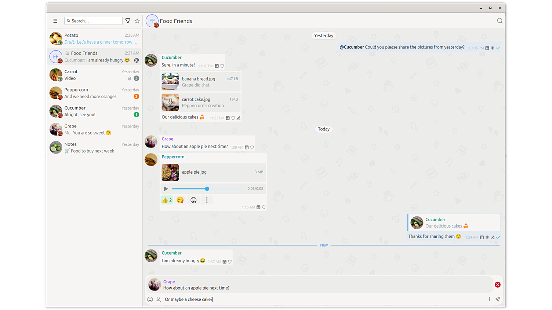Click the mention contact icon
This screenshot has height=310, width=552.
[x=158, y=299]
